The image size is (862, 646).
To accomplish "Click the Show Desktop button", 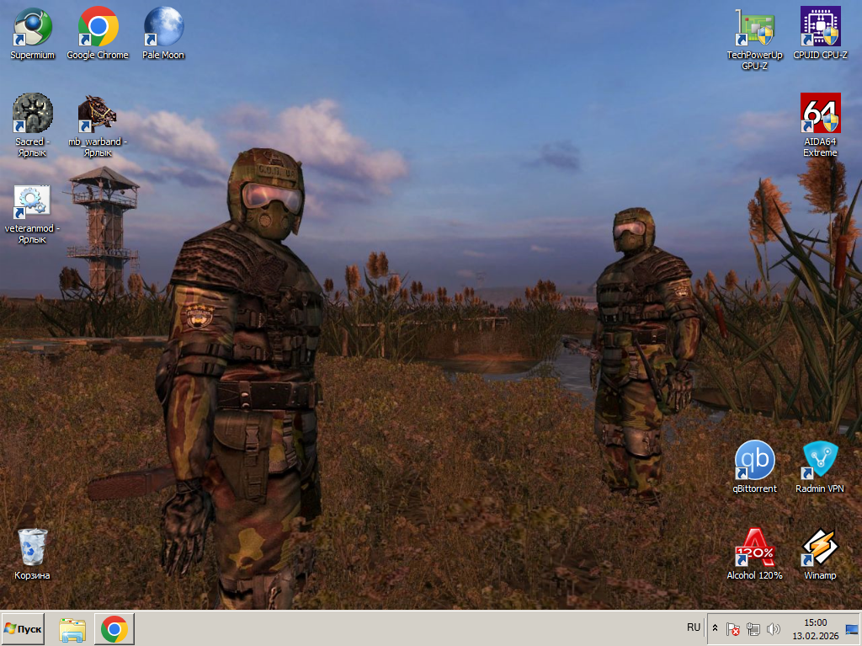I will tap(852, 628).
